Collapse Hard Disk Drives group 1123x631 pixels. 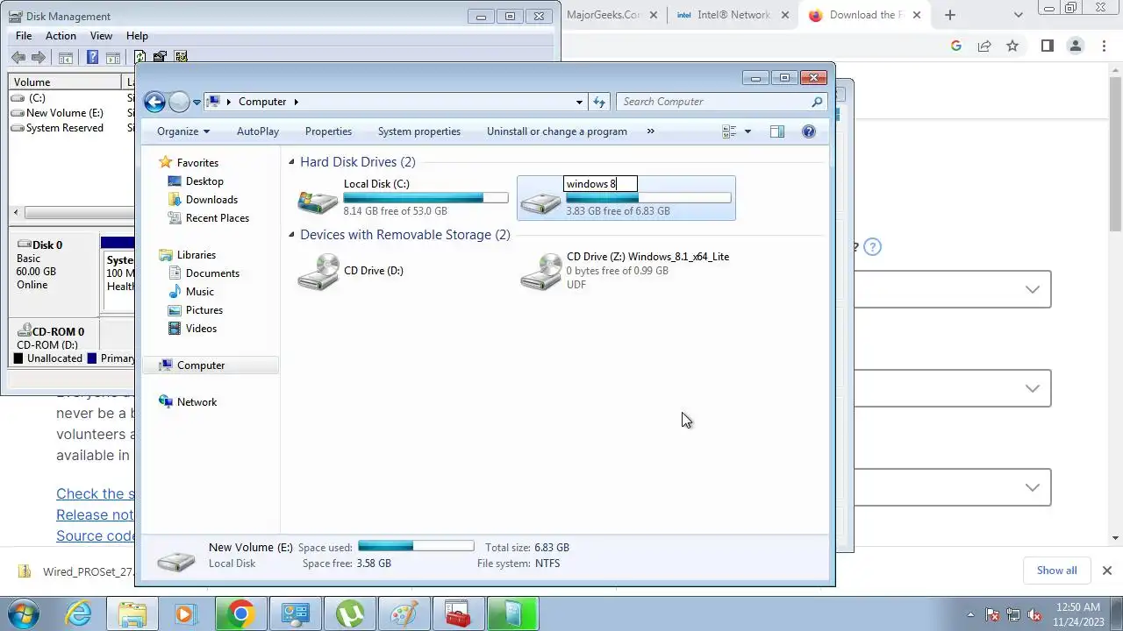[291, 162]
